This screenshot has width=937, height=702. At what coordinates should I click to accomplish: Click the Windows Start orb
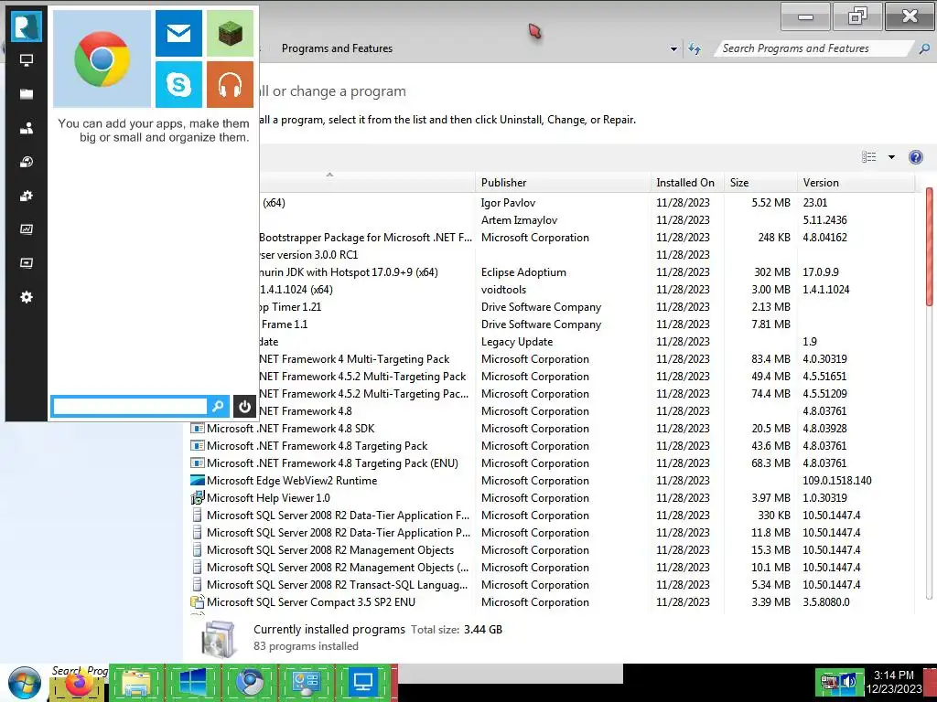tap(25, 684)
